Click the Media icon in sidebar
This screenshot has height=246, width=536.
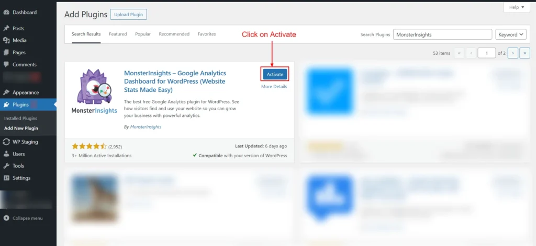(x=6, y=40)
